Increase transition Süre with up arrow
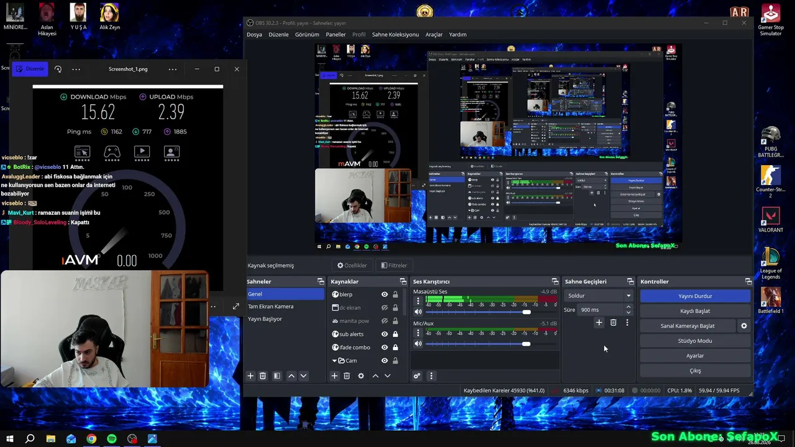Image resolution: width=795 pixels, height=447 pixels. [628, 307]
